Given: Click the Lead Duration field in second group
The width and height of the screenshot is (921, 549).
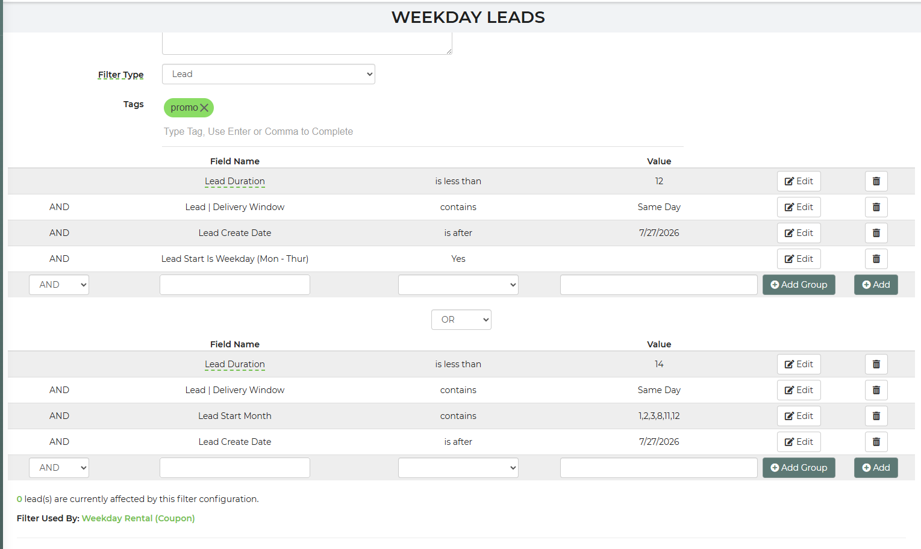Looking at the screenshot, I should pos(235,364).
